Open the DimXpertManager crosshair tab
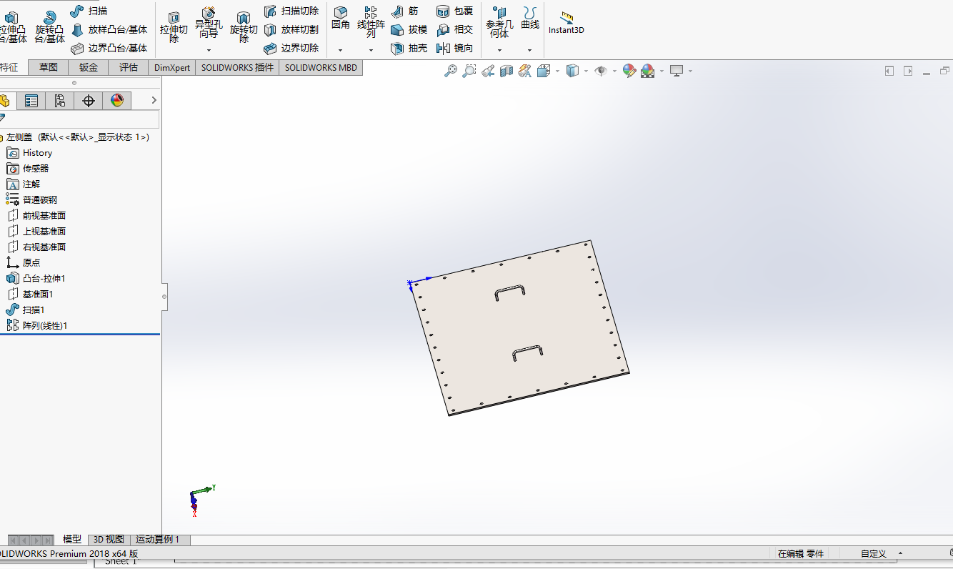The height and width of the screenshot is (569, 953). (x=89, y=101)
